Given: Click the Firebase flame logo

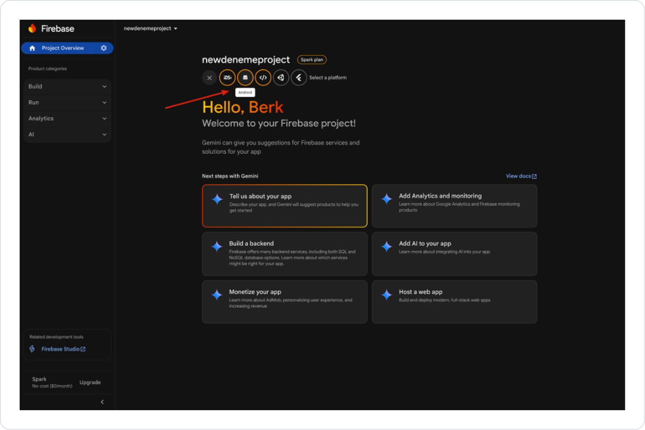Looking at the screenshot, I should click(x=32, y=28).
